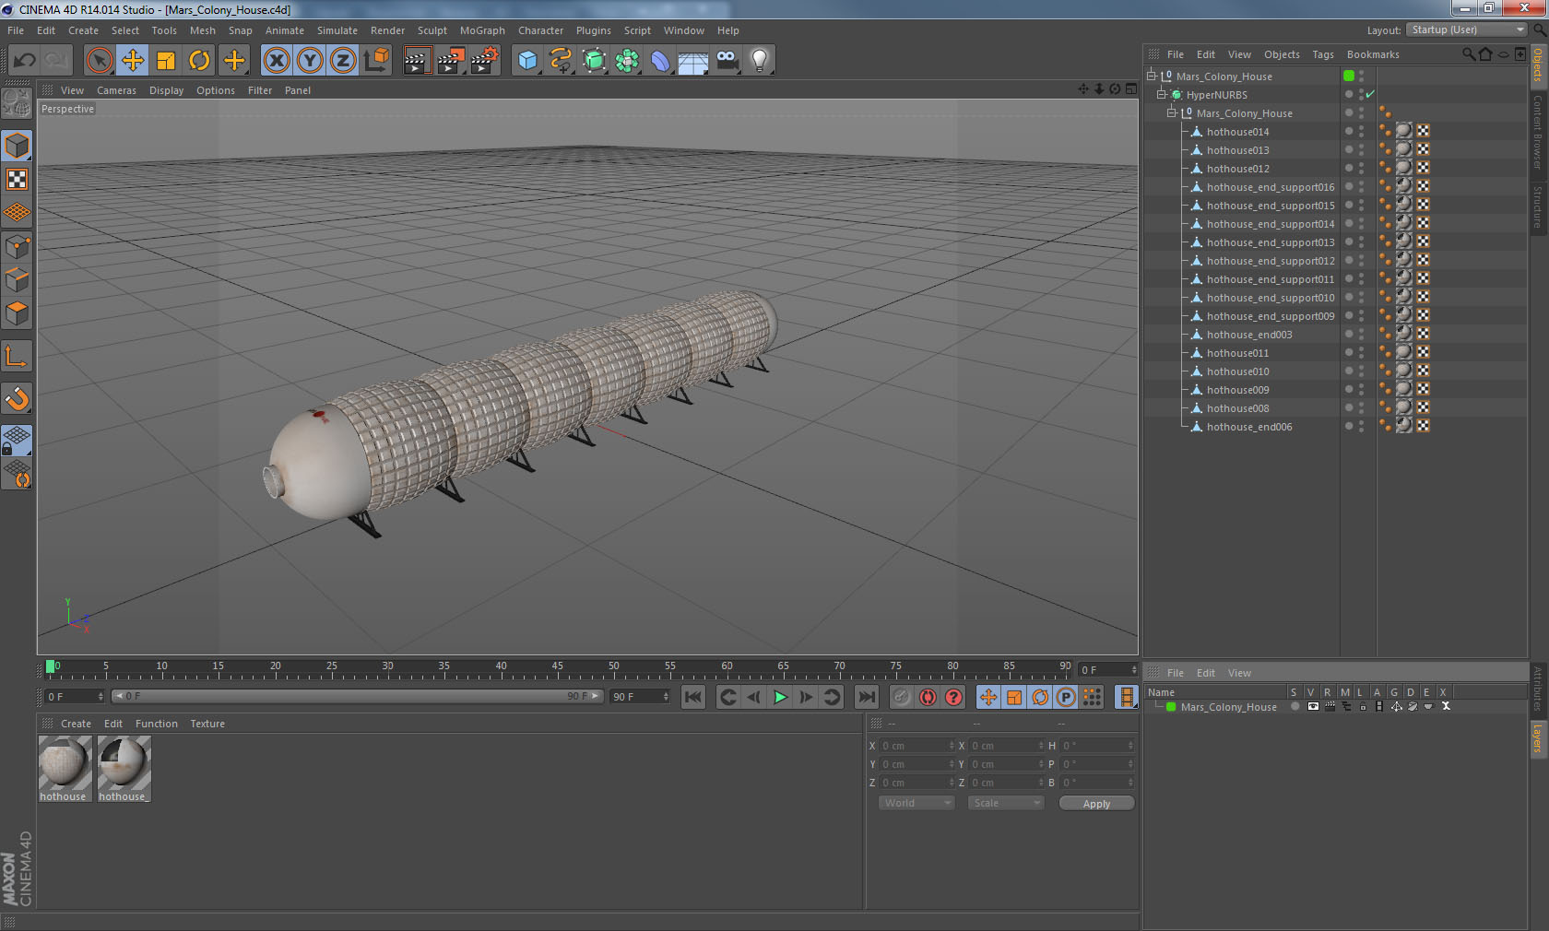This screenshot has height=931, width=1549.
Task: Open the Object Manager Tags menu
Action: pyautogui.click(x=1322, y=54)
